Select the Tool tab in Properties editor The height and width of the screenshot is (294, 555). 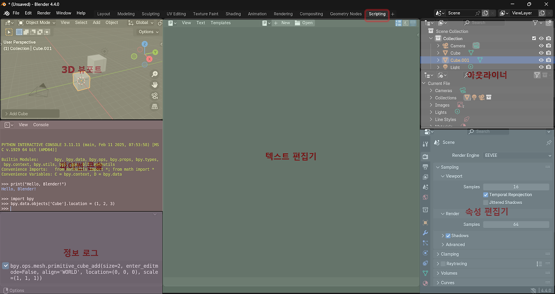425,144
